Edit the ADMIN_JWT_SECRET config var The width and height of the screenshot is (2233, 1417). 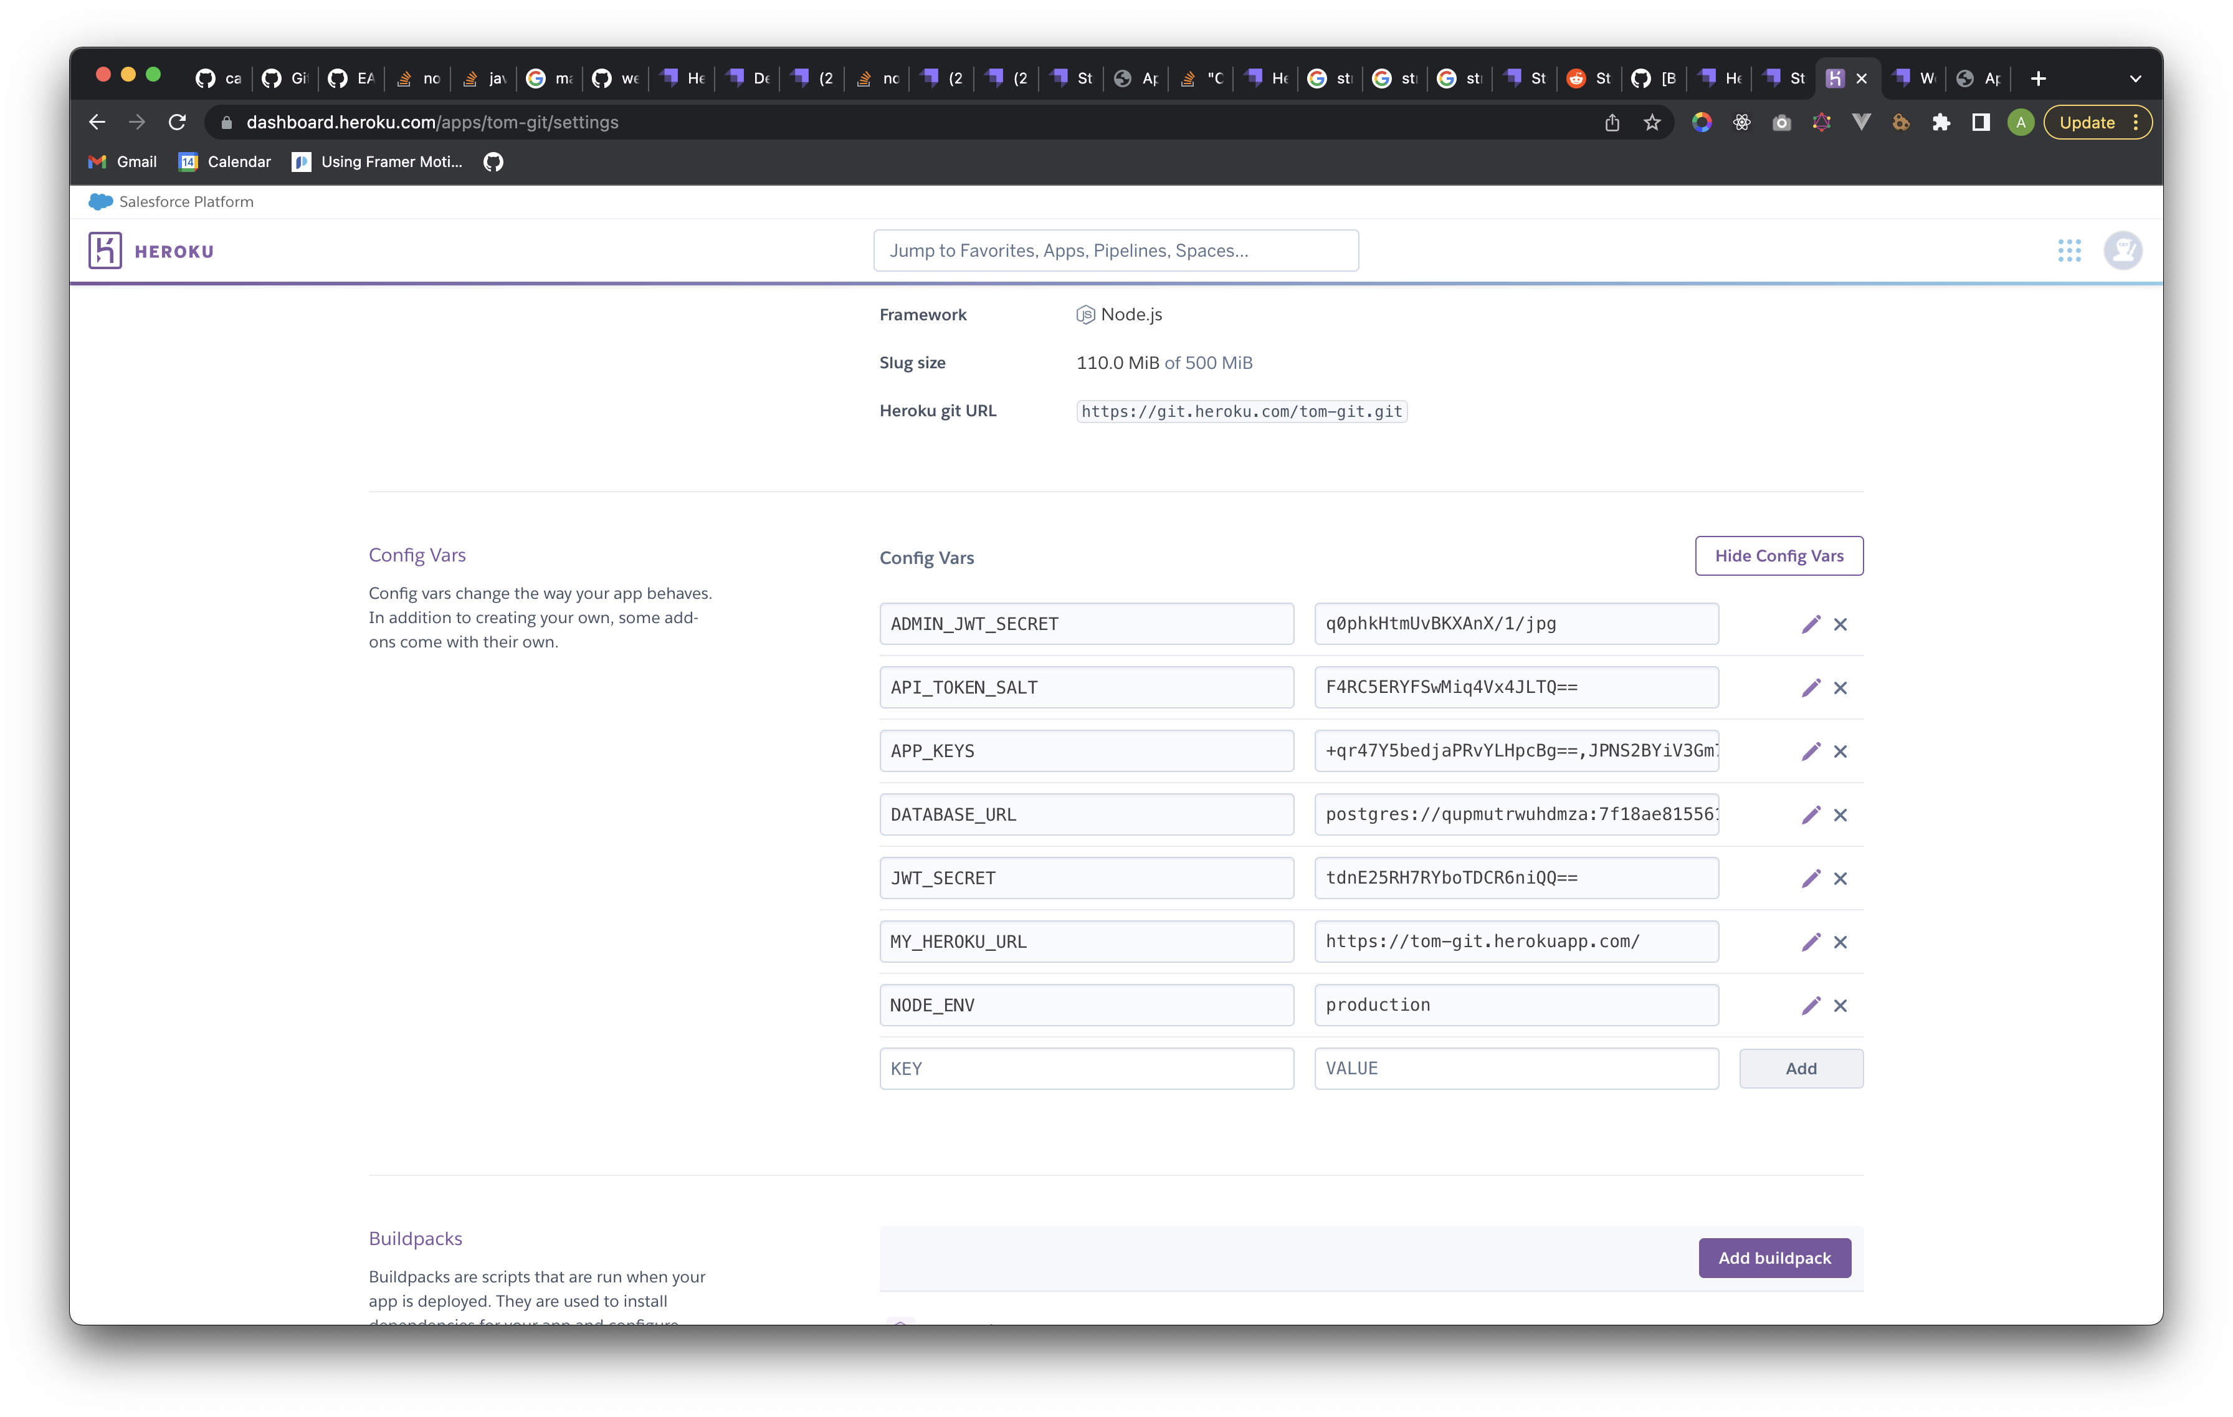[x=1811, y=623]
